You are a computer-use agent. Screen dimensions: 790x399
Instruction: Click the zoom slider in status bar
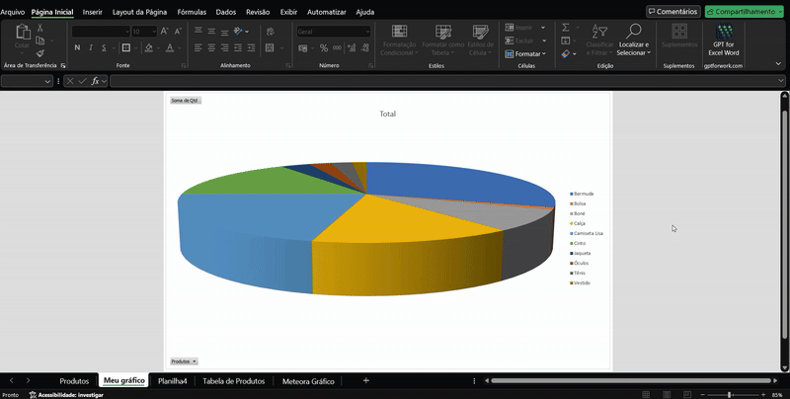pyautogui.click(x=729, y=394)
